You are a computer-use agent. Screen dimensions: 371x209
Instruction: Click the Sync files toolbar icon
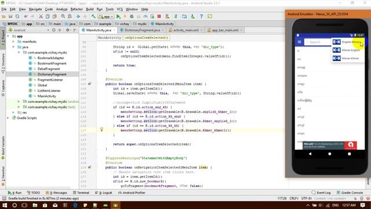tap(17, 17)
